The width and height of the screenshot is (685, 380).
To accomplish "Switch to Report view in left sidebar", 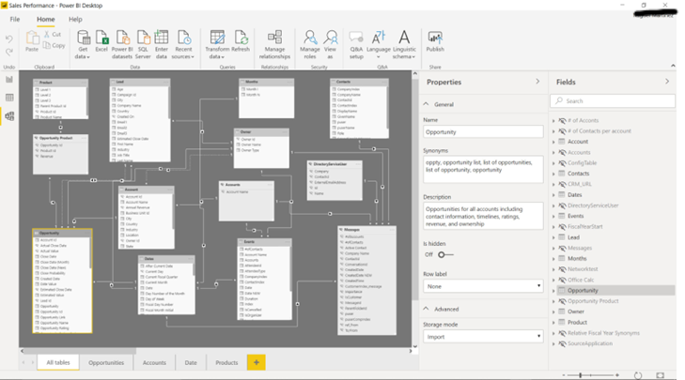I will click(9, 80).
